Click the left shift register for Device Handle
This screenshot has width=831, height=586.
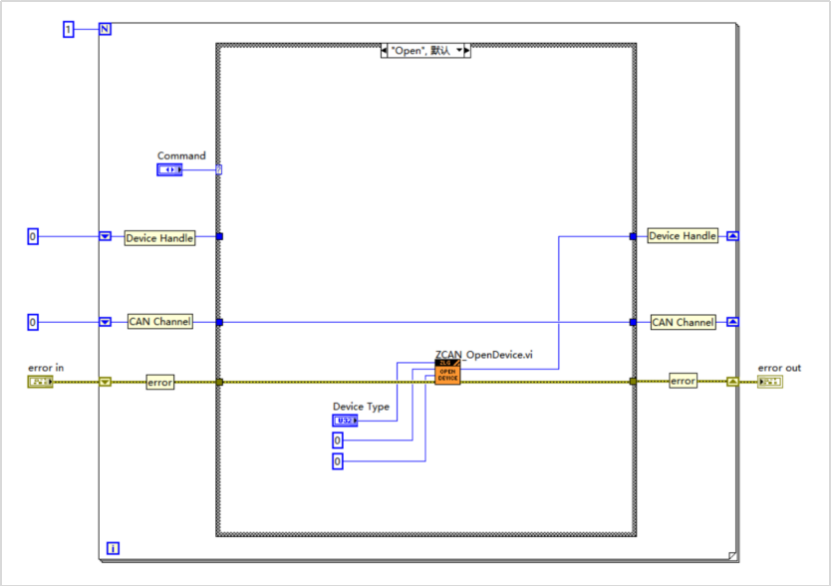pyautogui.click(x=105, y=236)
